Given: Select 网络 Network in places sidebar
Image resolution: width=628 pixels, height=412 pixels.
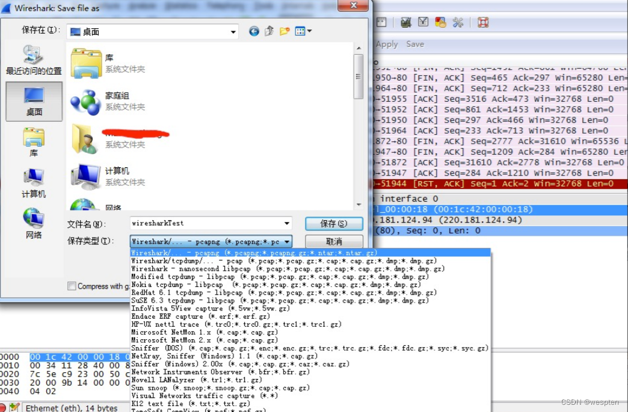Looking at the screenshot, I should pos(34,223).
